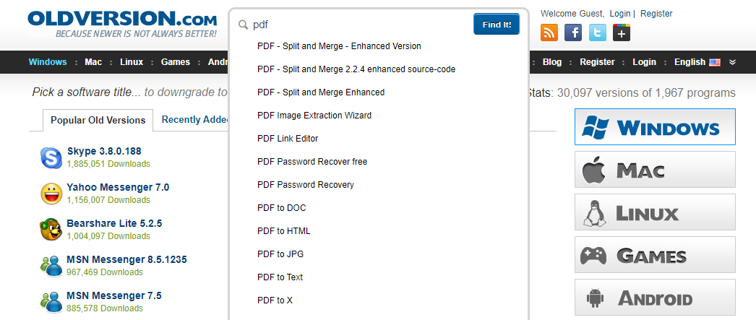
Task: Open the English language selector
Action: pyautogui.click(x=697, y=62)
